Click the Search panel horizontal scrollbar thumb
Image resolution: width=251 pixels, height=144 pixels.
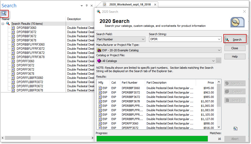click(18, 138)
